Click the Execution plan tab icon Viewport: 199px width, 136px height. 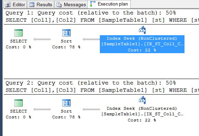tap(93, 4)
